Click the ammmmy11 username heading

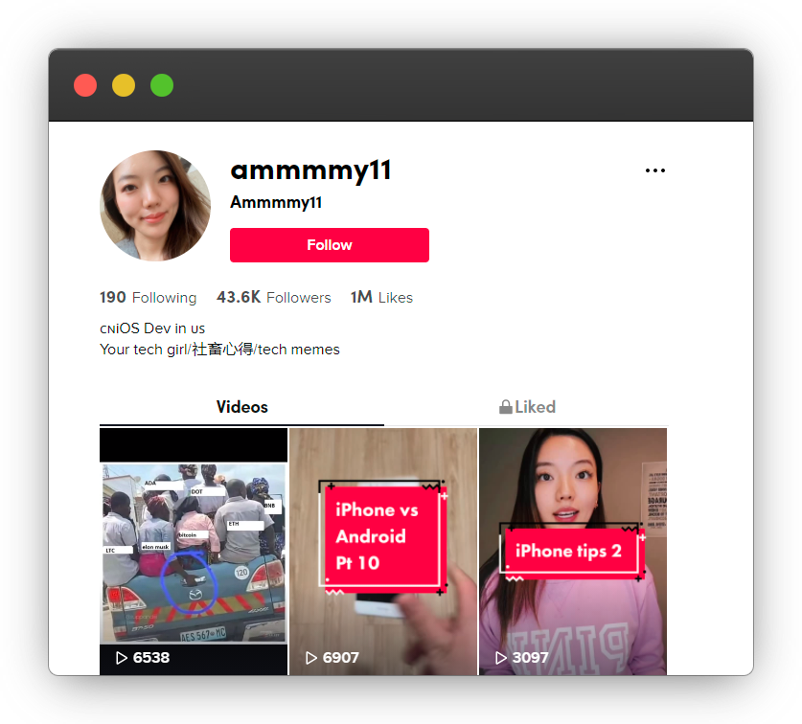point(311,170)
